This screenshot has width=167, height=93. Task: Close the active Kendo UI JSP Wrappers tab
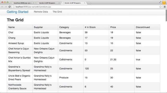tap(85, 3)
